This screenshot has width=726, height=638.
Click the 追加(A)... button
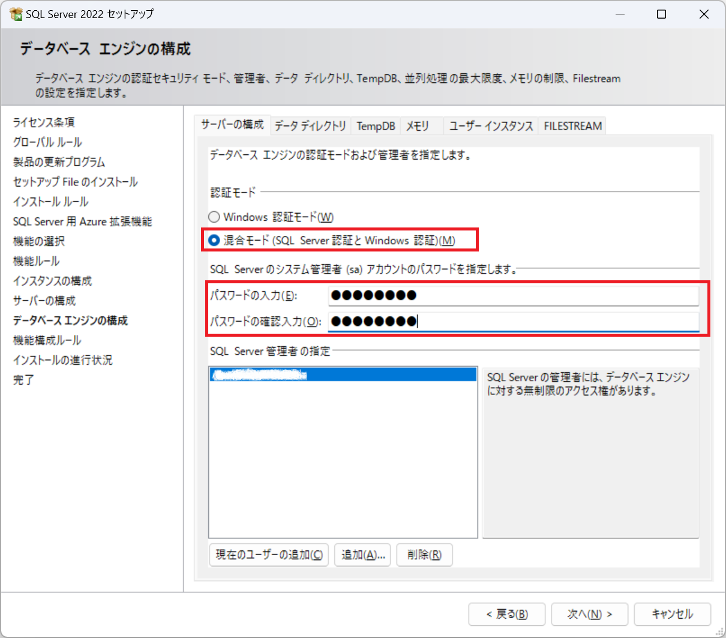point(363,555)
